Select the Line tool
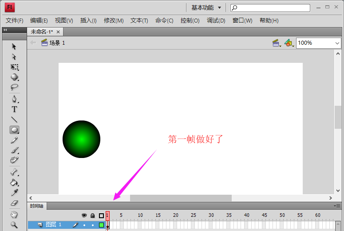 coord(14,119)
